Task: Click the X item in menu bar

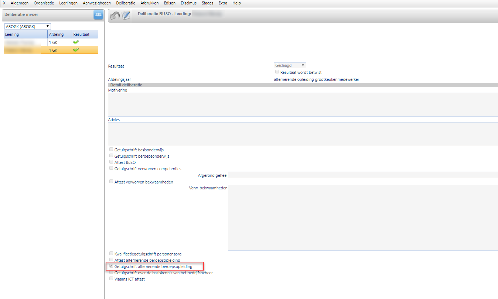Action: pos(4,3)
